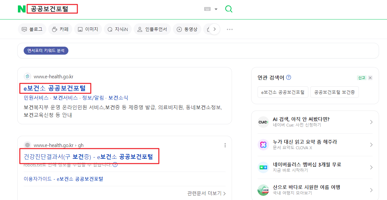387x200 pixels.
Task: Switch to the 지식iN tab
Action: (x=118, y=29)
